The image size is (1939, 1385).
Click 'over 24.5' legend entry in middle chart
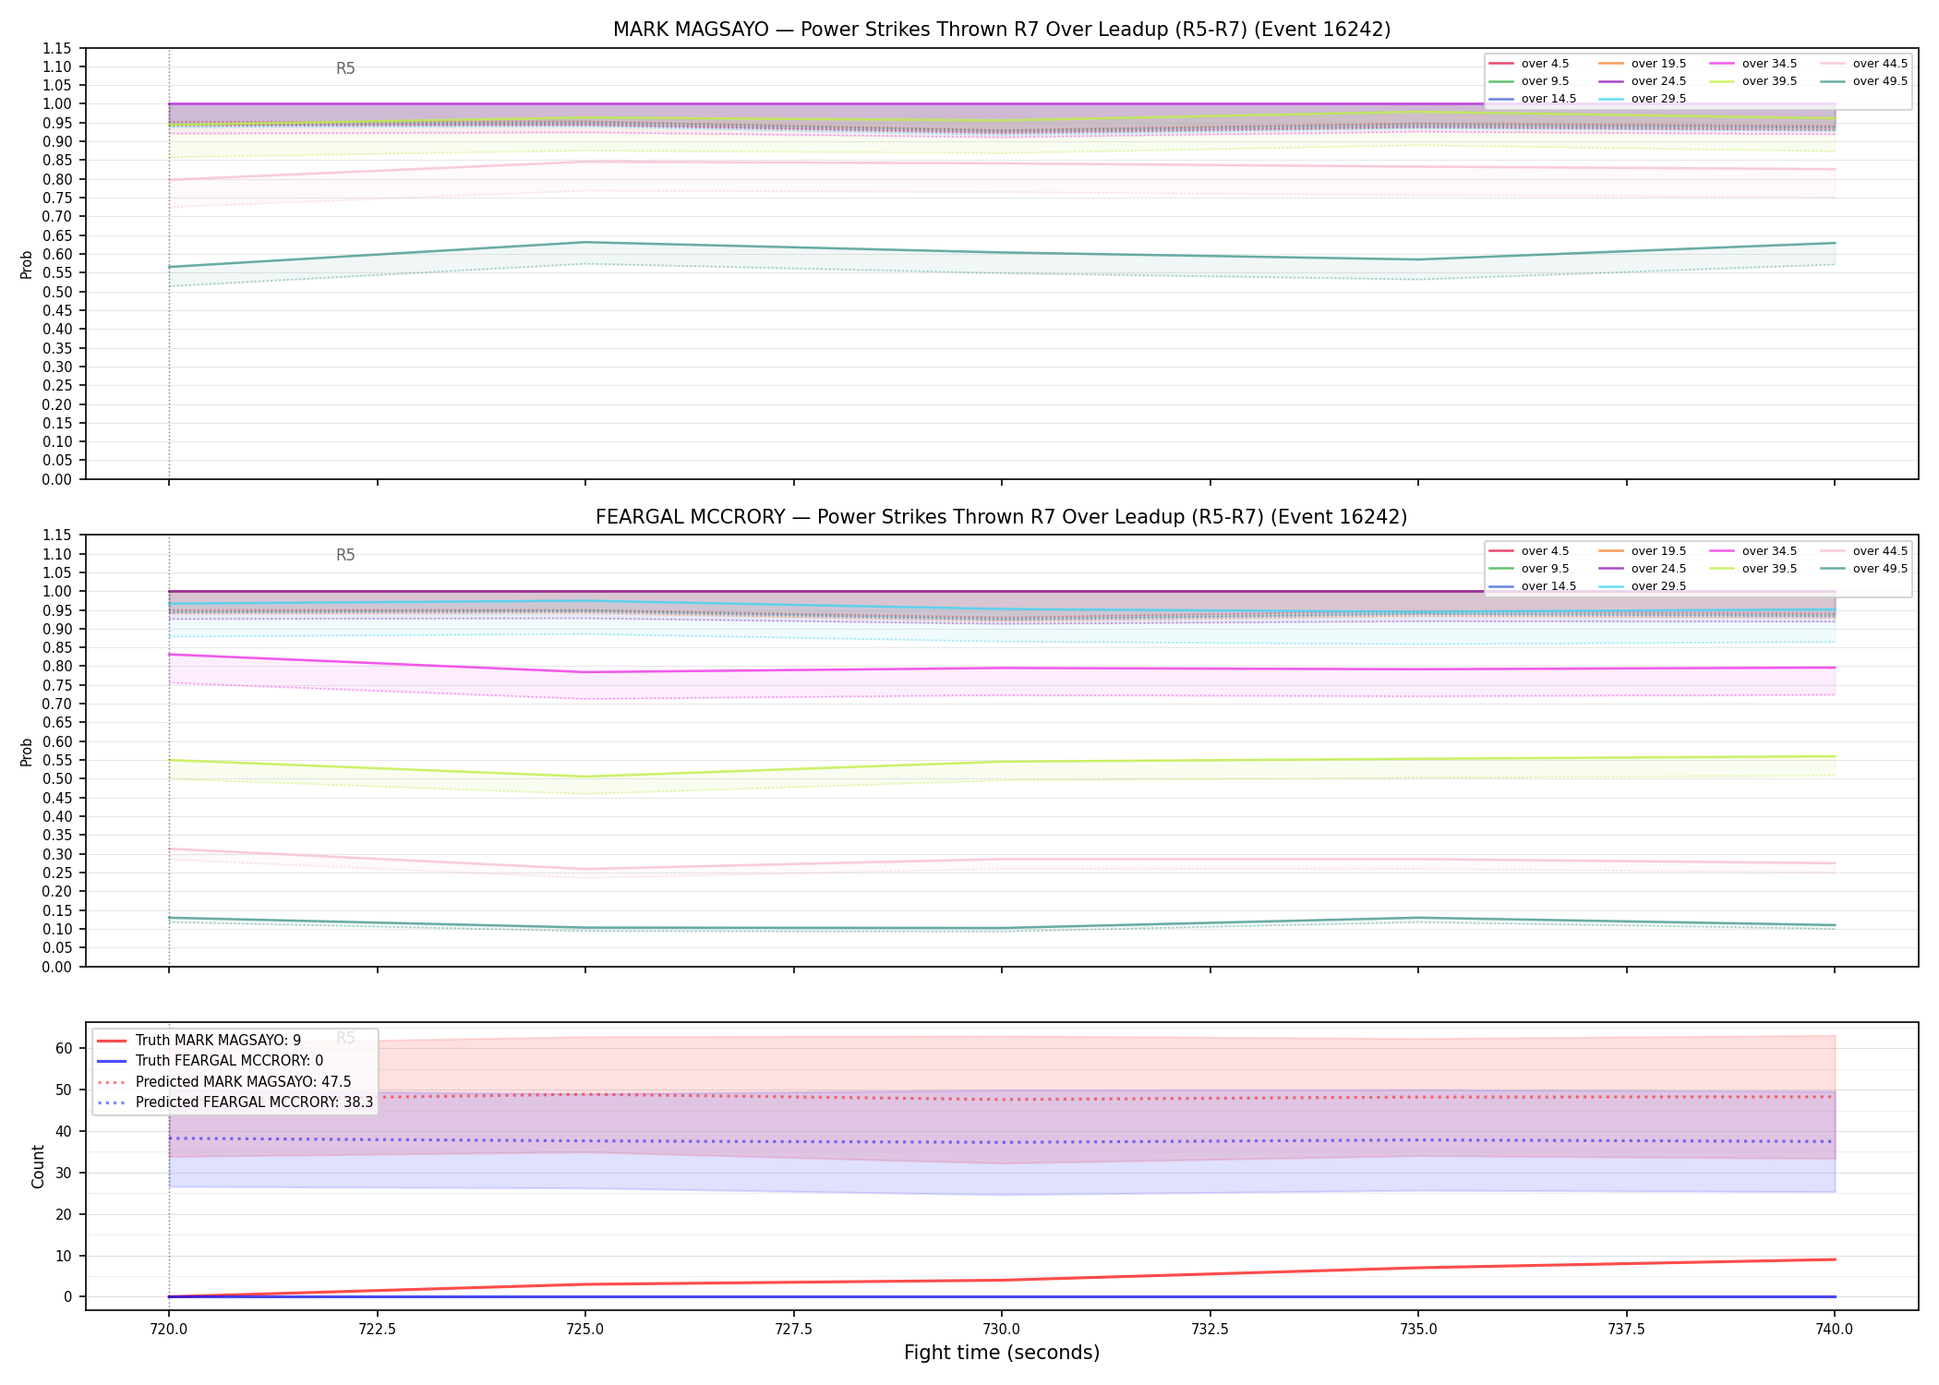click(x=1643, y=569)
